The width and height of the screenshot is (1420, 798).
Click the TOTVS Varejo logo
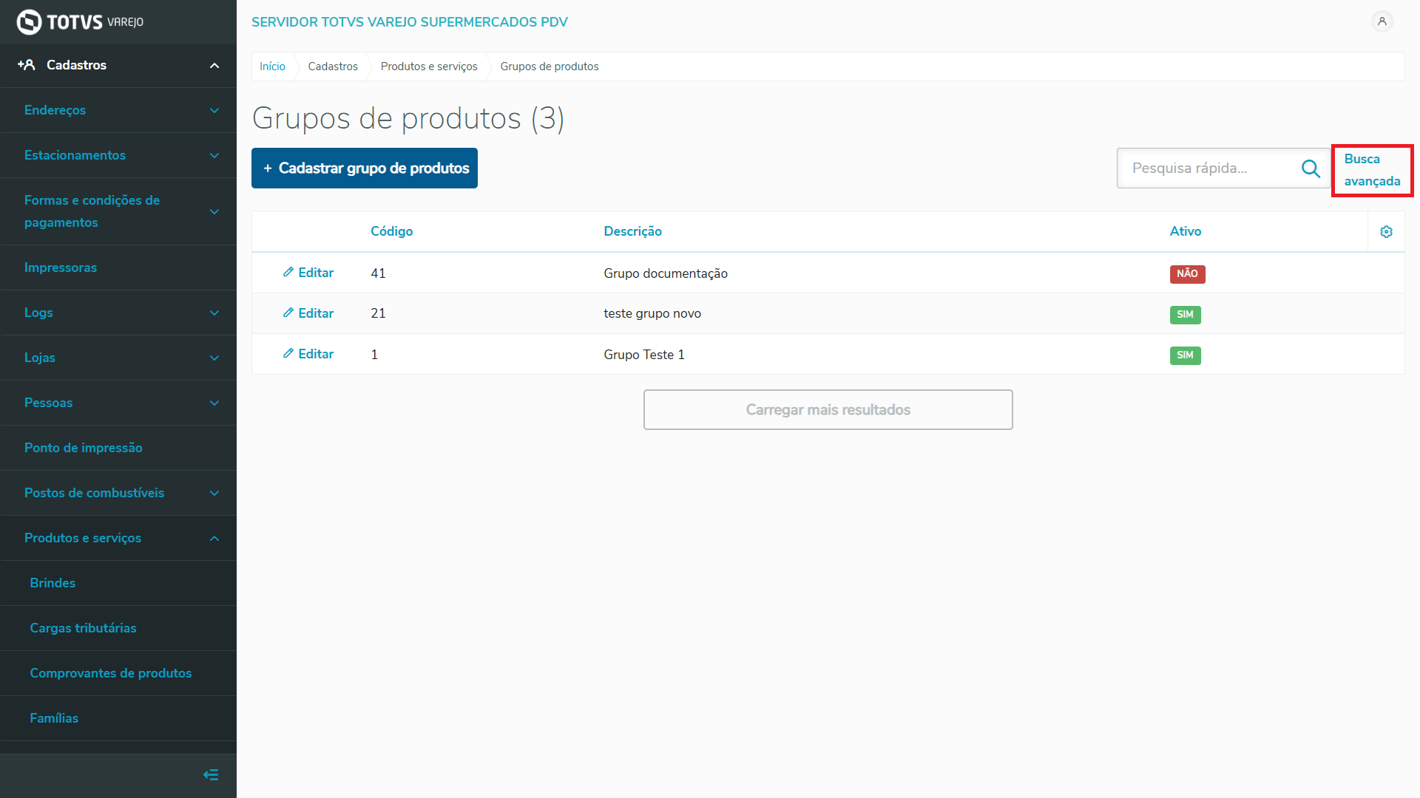pyautogui.click(x=80, y=22)
